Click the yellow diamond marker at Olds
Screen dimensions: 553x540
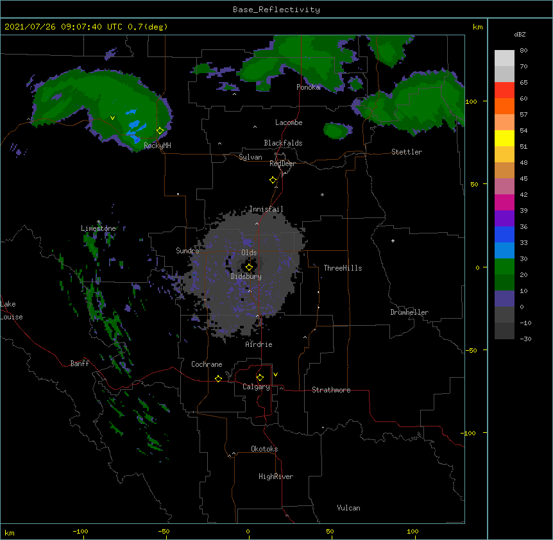point(249,267)
